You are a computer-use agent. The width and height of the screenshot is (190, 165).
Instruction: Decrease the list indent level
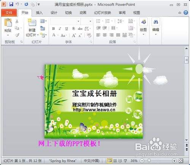pyautogui.click(x=98, y=28)
